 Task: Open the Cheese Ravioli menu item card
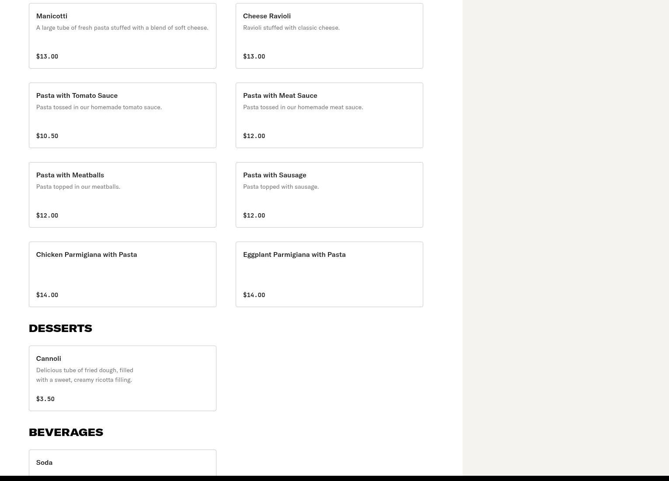(x=329, y=36)
